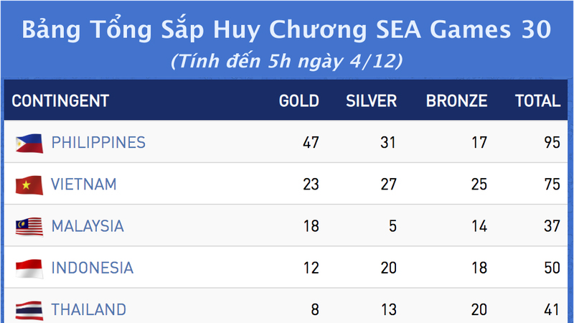Open the INDONESIA contingent link
Image resolution: width=574 pixels, height=323 pixels.
click(x=93, y=268)
